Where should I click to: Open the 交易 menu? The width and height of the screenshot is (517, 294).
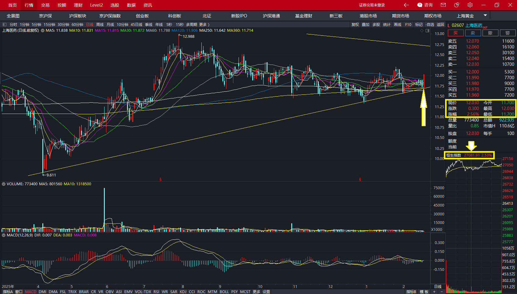click(x=45, y=5)
